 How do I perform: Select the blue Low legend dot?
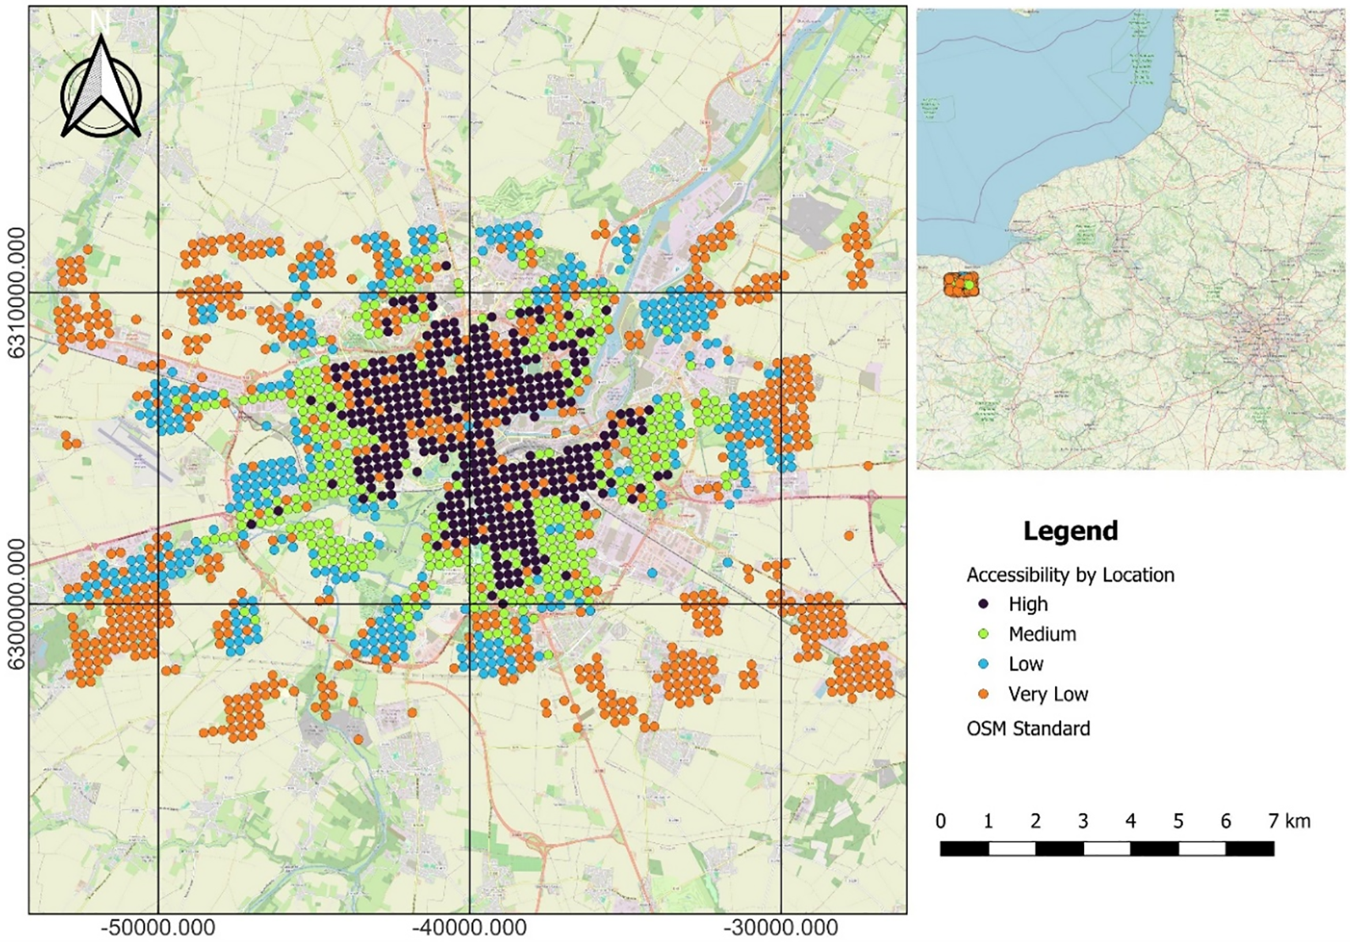984,664
